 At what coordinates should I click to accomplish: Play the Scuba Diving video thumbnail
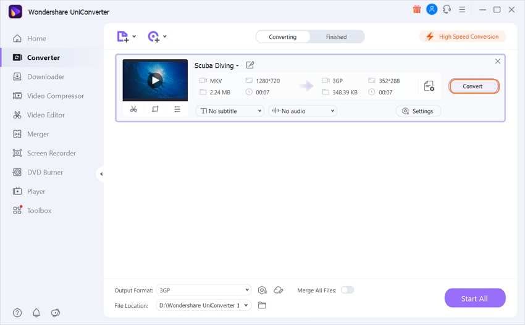coord(155,80)
